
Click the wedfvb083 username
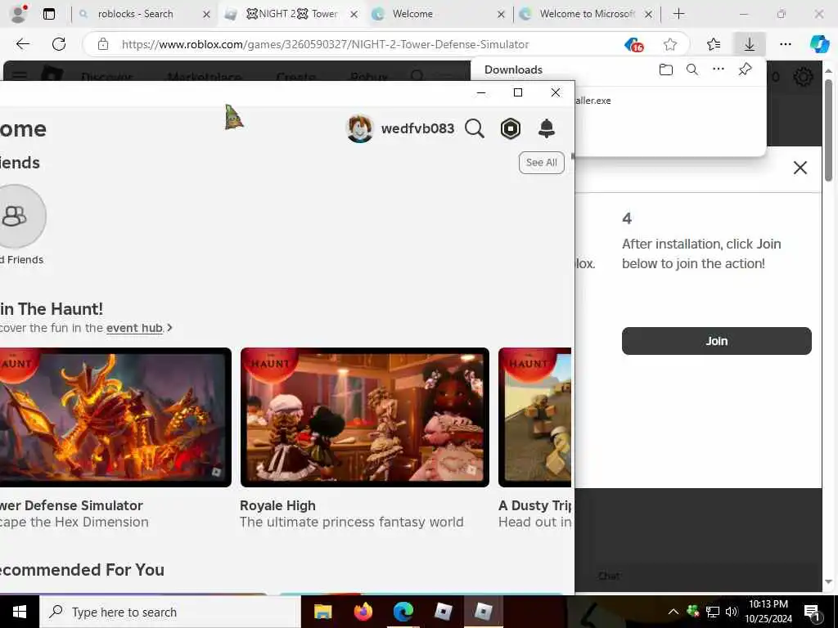[x=417, y=128]
